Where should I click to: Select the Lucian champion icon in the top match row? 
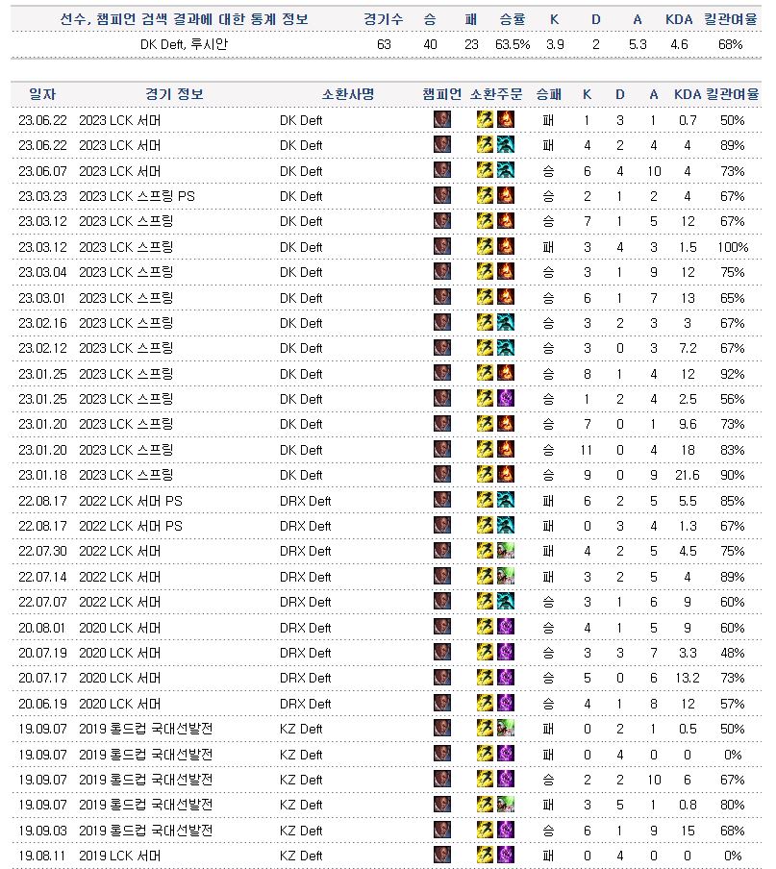[x=440, y=119]
